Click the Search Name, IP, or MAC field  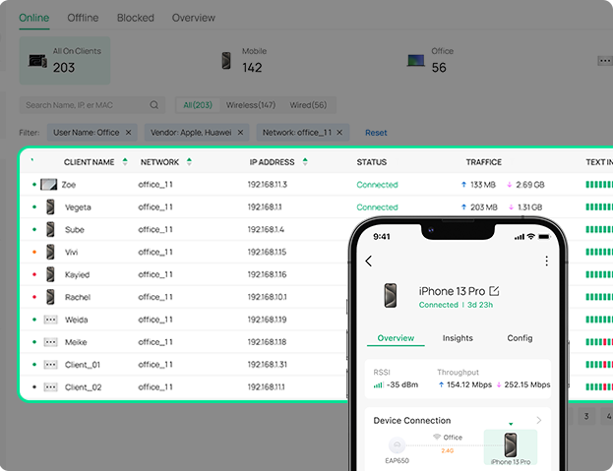pos(87,105)
